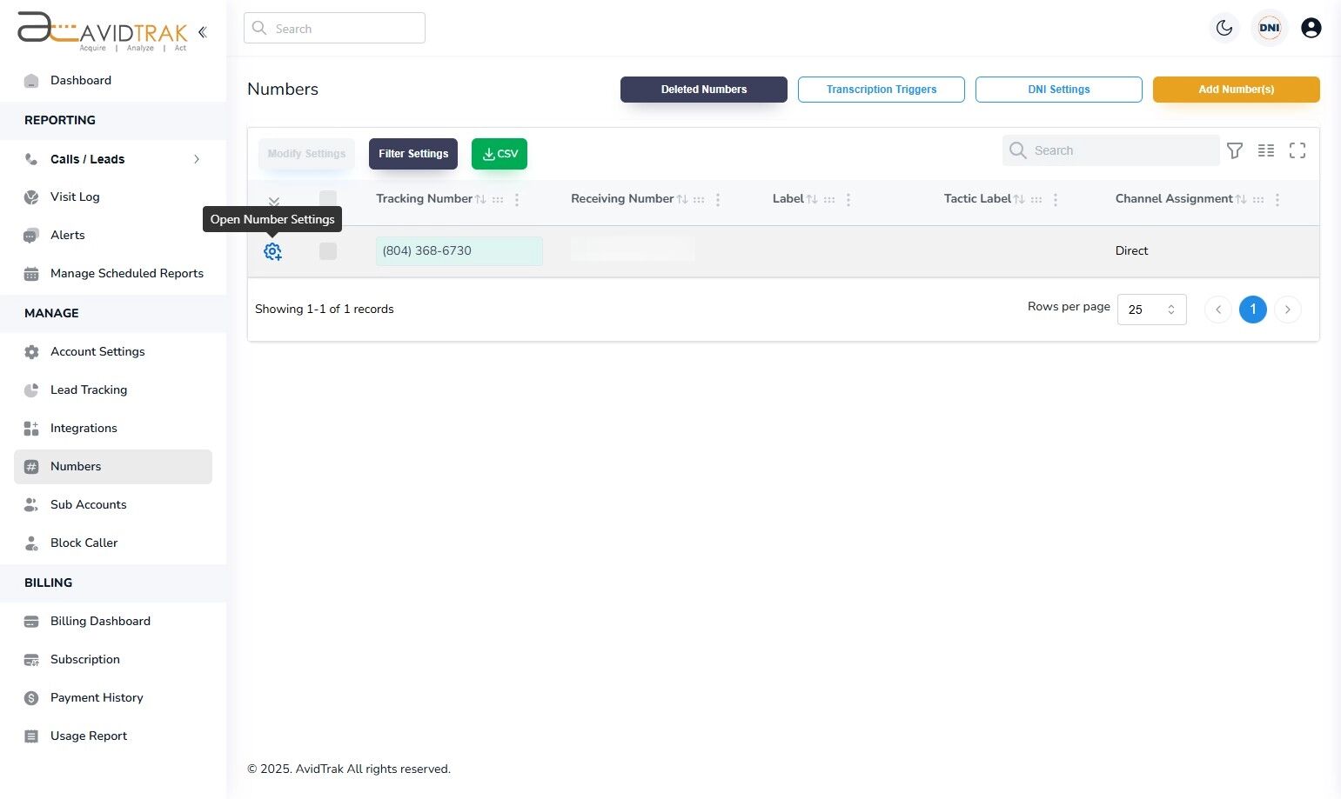Image resolution: width=1341 pixels, height=799 pixels.
Task: Click the Add Number(s) button
Action: click(x=1236, y=89)
